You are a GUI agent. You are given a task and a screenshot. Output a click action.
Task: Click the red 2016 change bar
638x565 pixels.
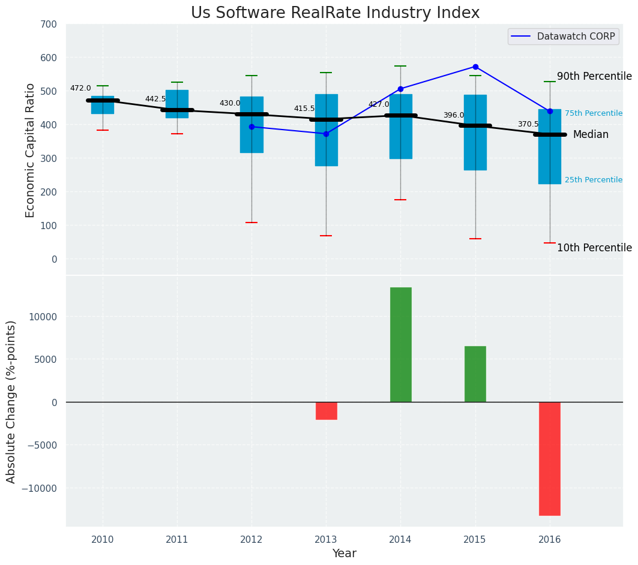click(550, 458)
